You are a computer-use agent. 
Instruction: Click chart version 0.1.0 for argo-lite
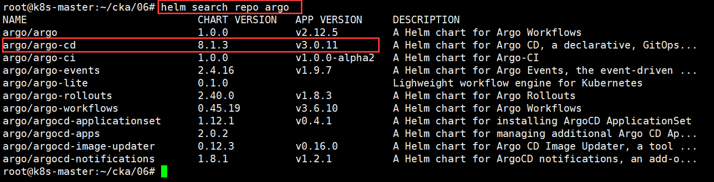[x=213, y=83]
